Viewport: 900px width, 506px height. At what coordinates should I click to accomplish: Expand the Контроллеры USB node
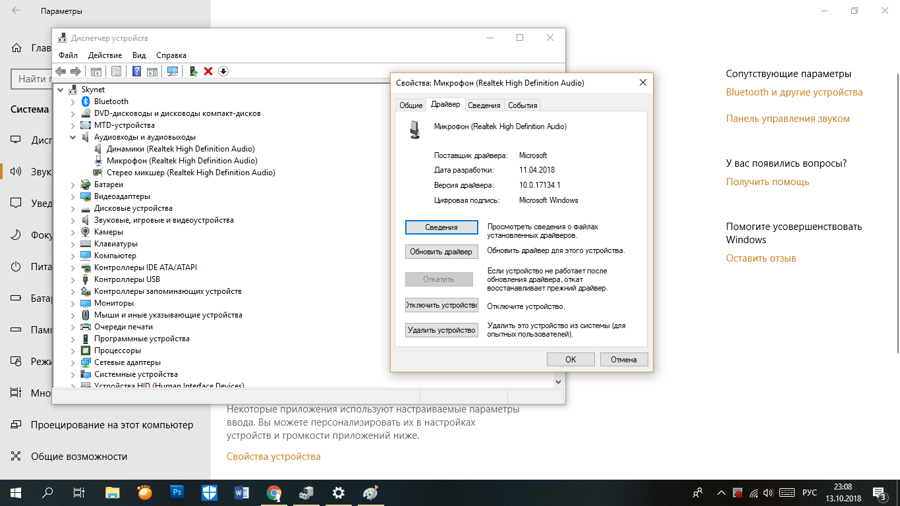click(x=72, y=279)
